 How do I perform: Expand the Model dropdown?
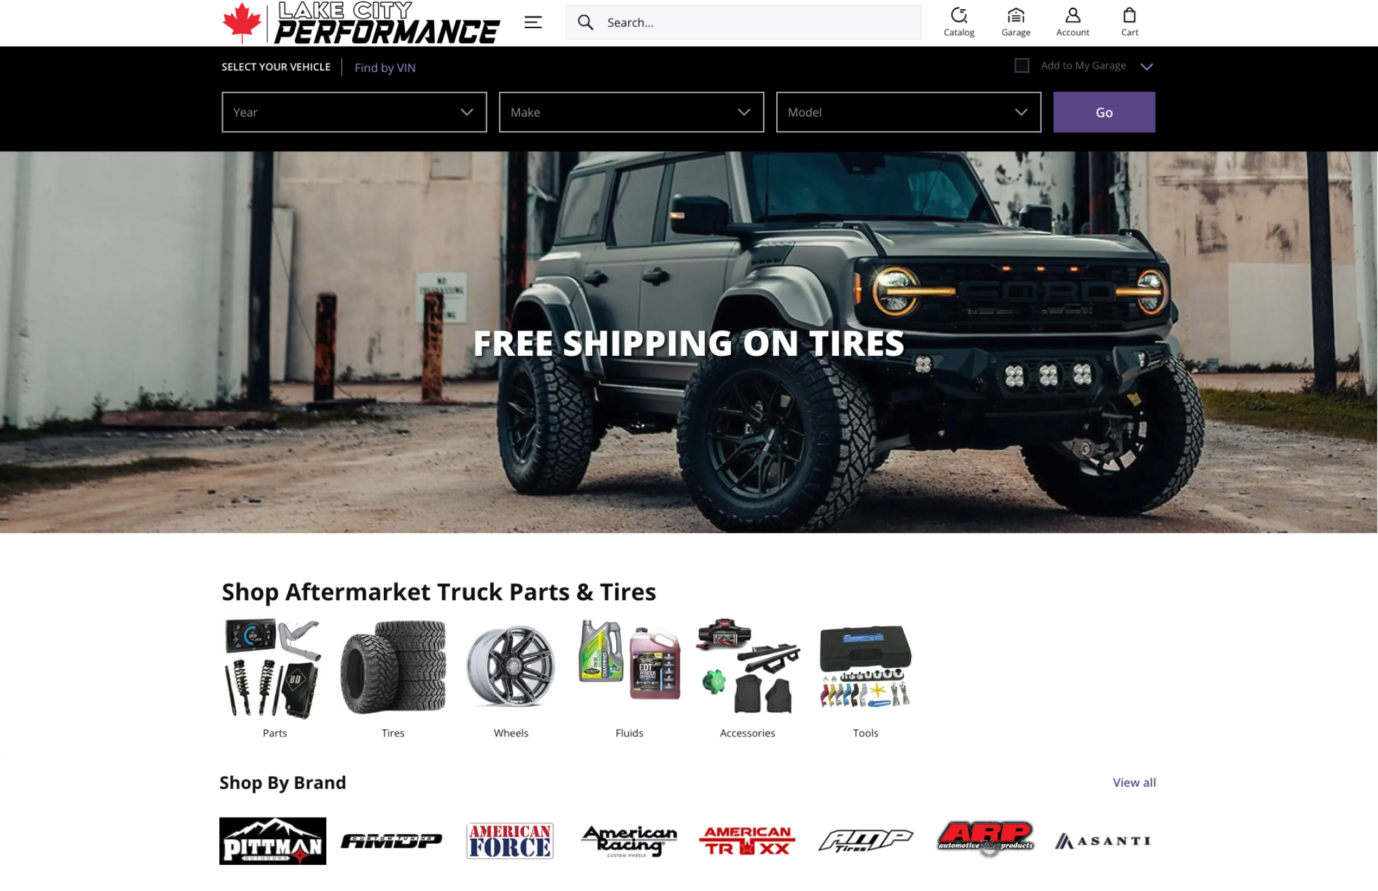pos(908,112)
